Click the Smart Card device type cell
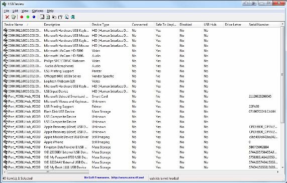The height and width of the screenshot is (183, 287). (x=100, y=96)
